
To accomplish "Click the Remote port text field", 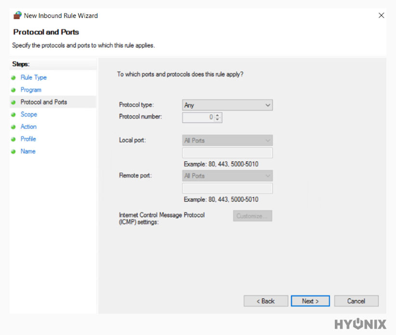I will click(x=227, y=188).
